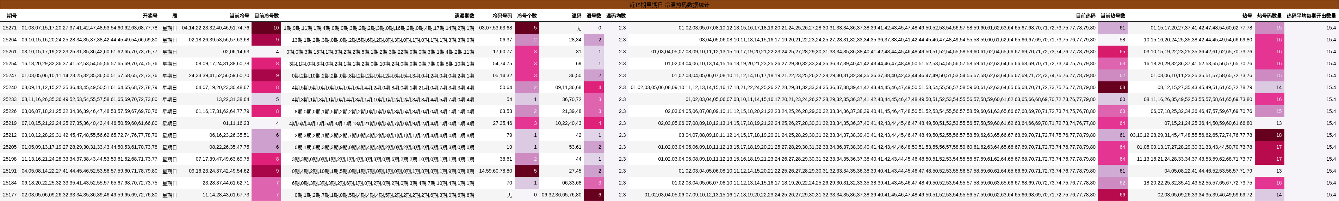Click the 热码平均每期开出数量 column header
The height and width of the screenshot is (201, 1339).
(1311, 16)
